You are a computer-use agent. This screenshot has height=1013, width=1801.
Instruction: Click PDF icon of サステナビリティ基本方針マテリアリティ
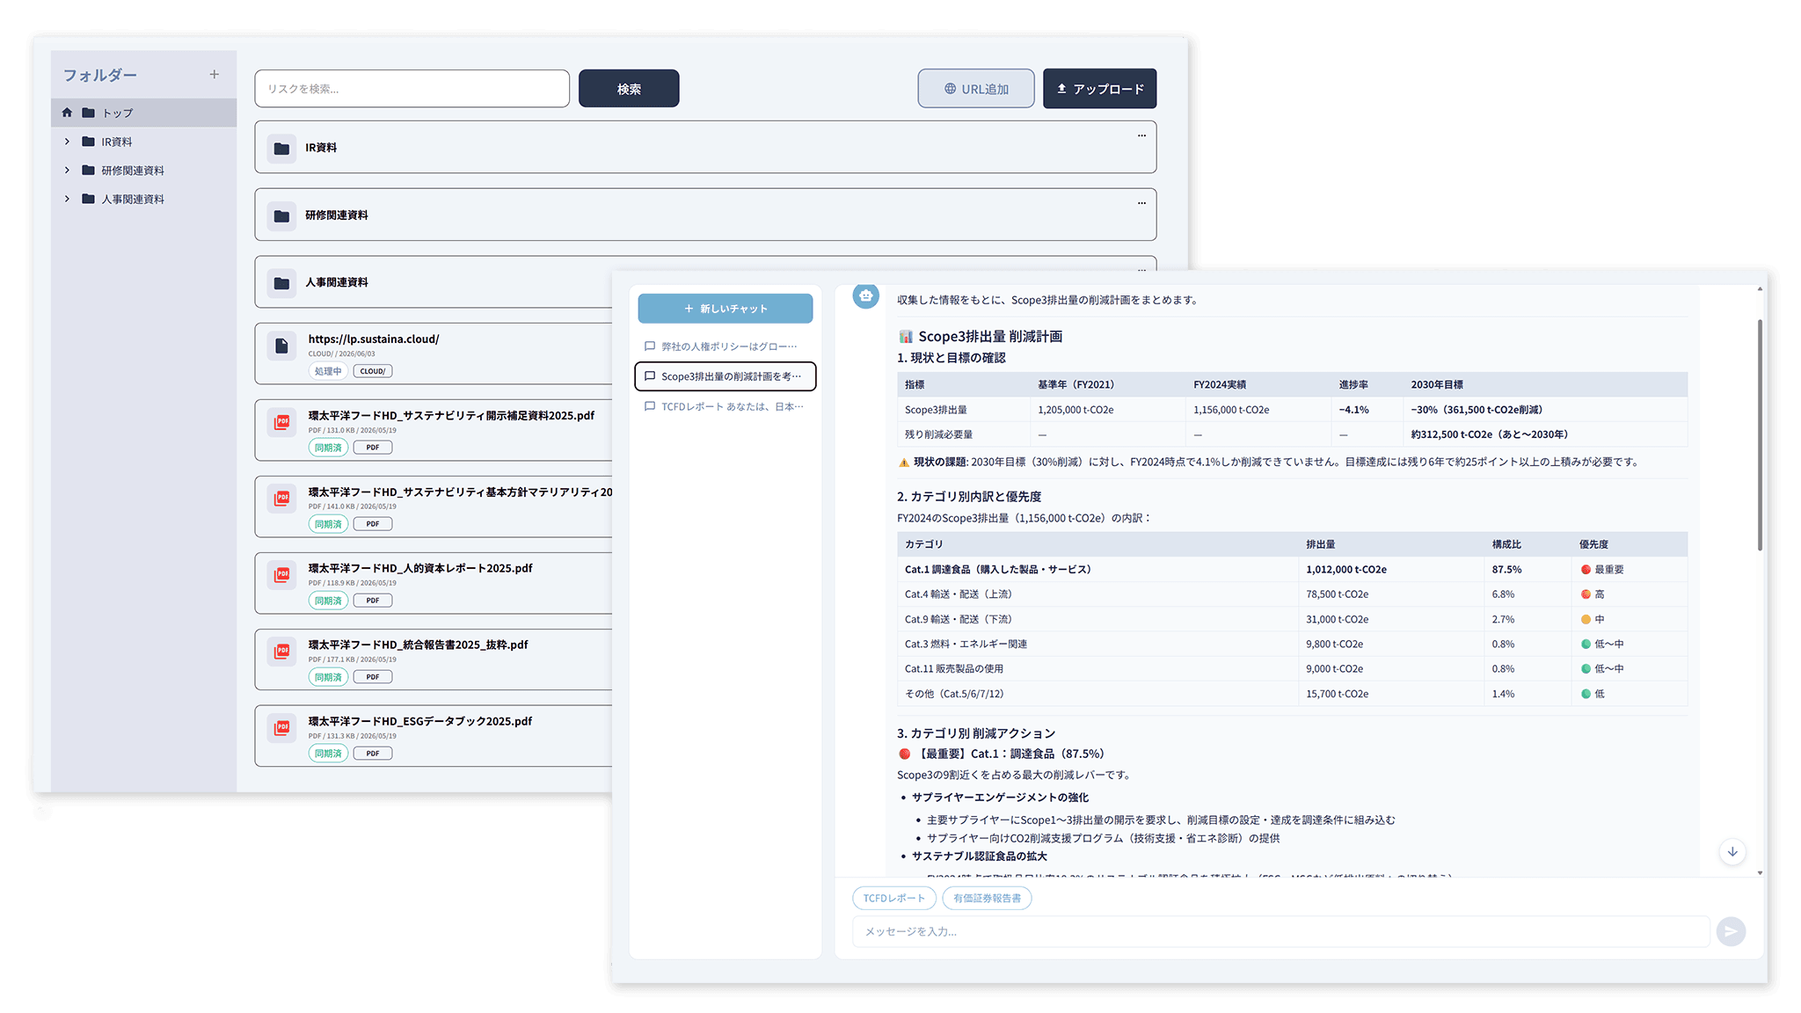(x=281, y=498)
